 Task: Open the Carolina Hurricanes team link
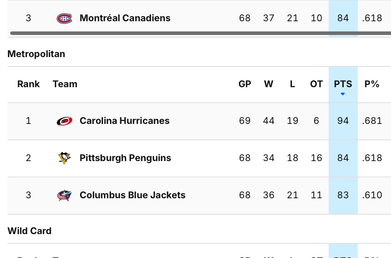(124, 121)
